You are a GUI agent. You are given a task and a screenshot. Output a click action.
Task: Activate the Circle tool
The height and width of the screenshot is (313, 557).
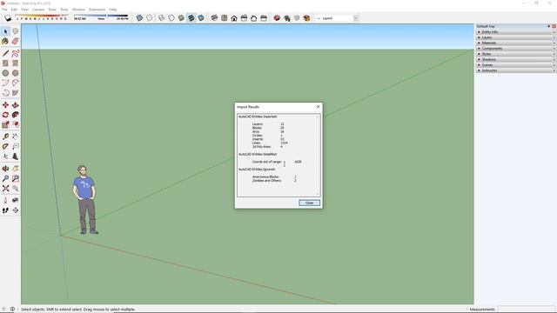pos(5,73)
